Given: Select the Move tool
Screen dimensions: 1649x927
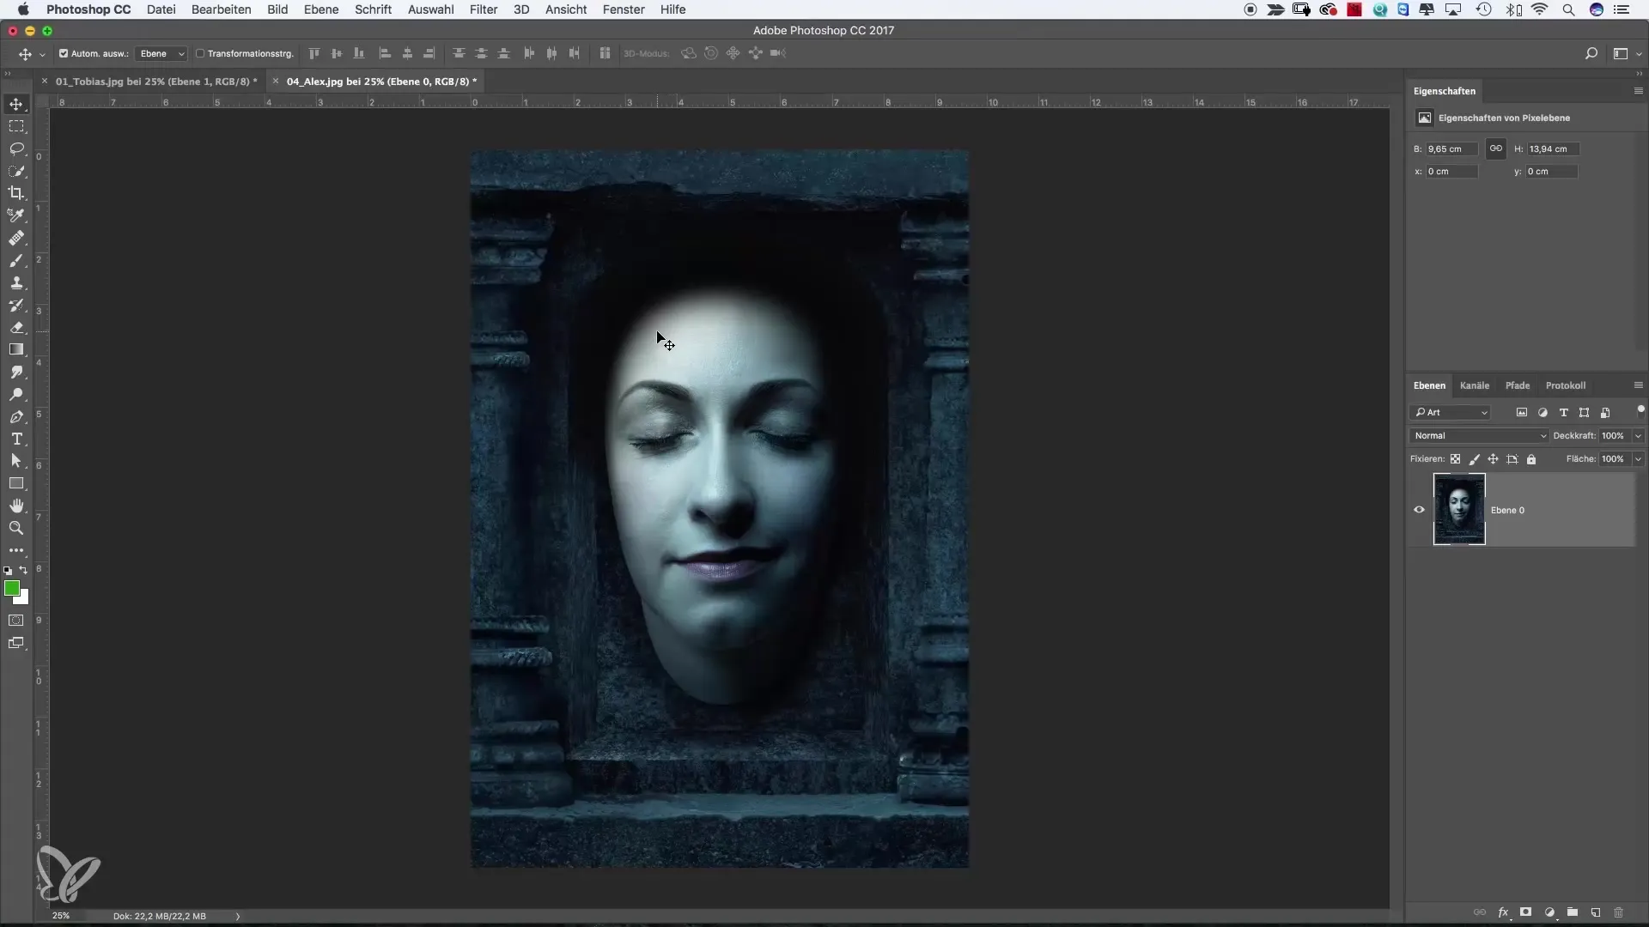Looking at the screenshot, I should pyautogui.click(x=16, y=104).
